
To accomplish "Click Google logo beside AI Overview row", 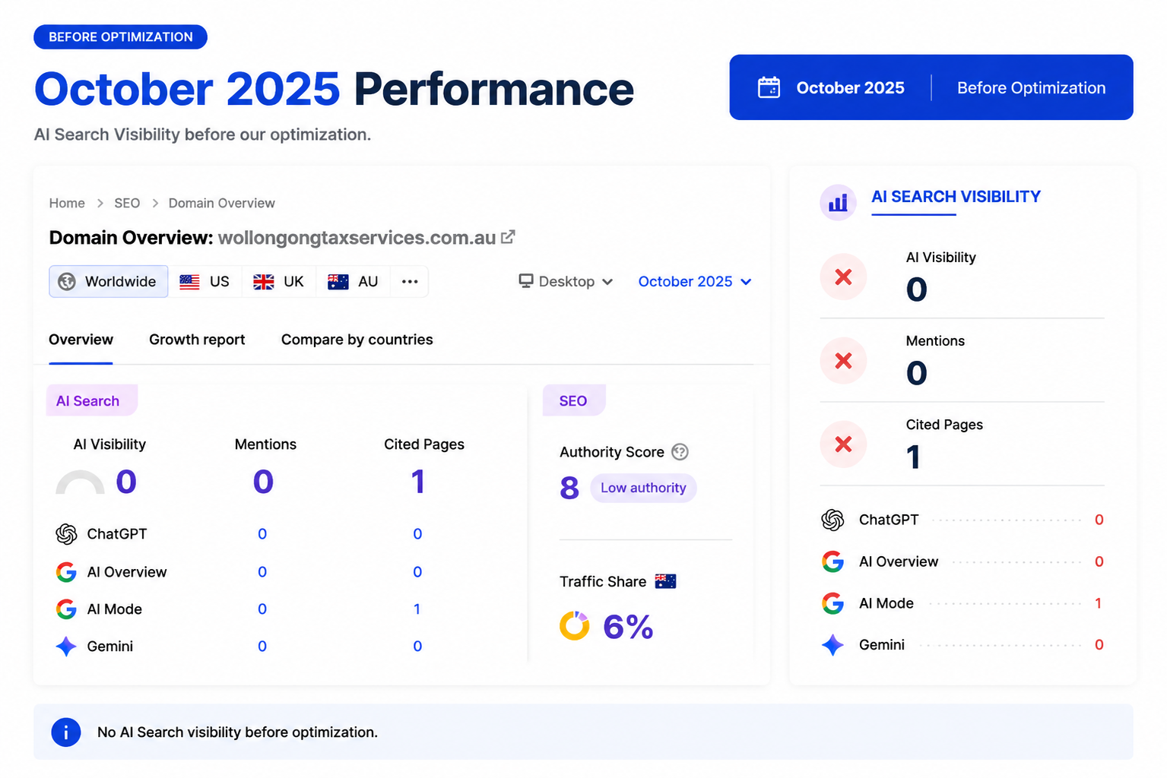I will point(66,572).
